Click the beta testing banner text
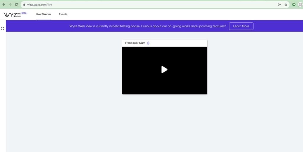The height and width of the screenshot is (152, 303). pyautogui.click(x=148, y=26)
